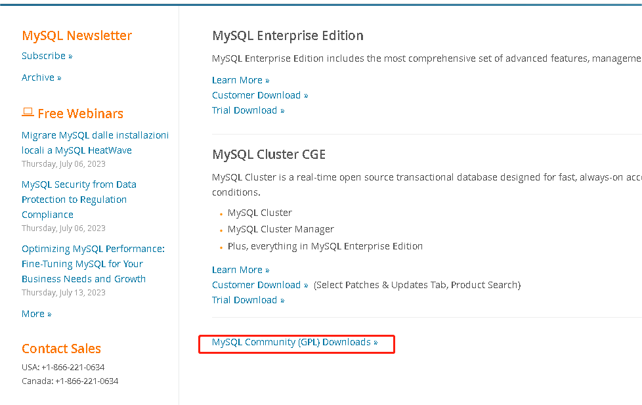Click the chevron next to Archive

tap(58, 77)
